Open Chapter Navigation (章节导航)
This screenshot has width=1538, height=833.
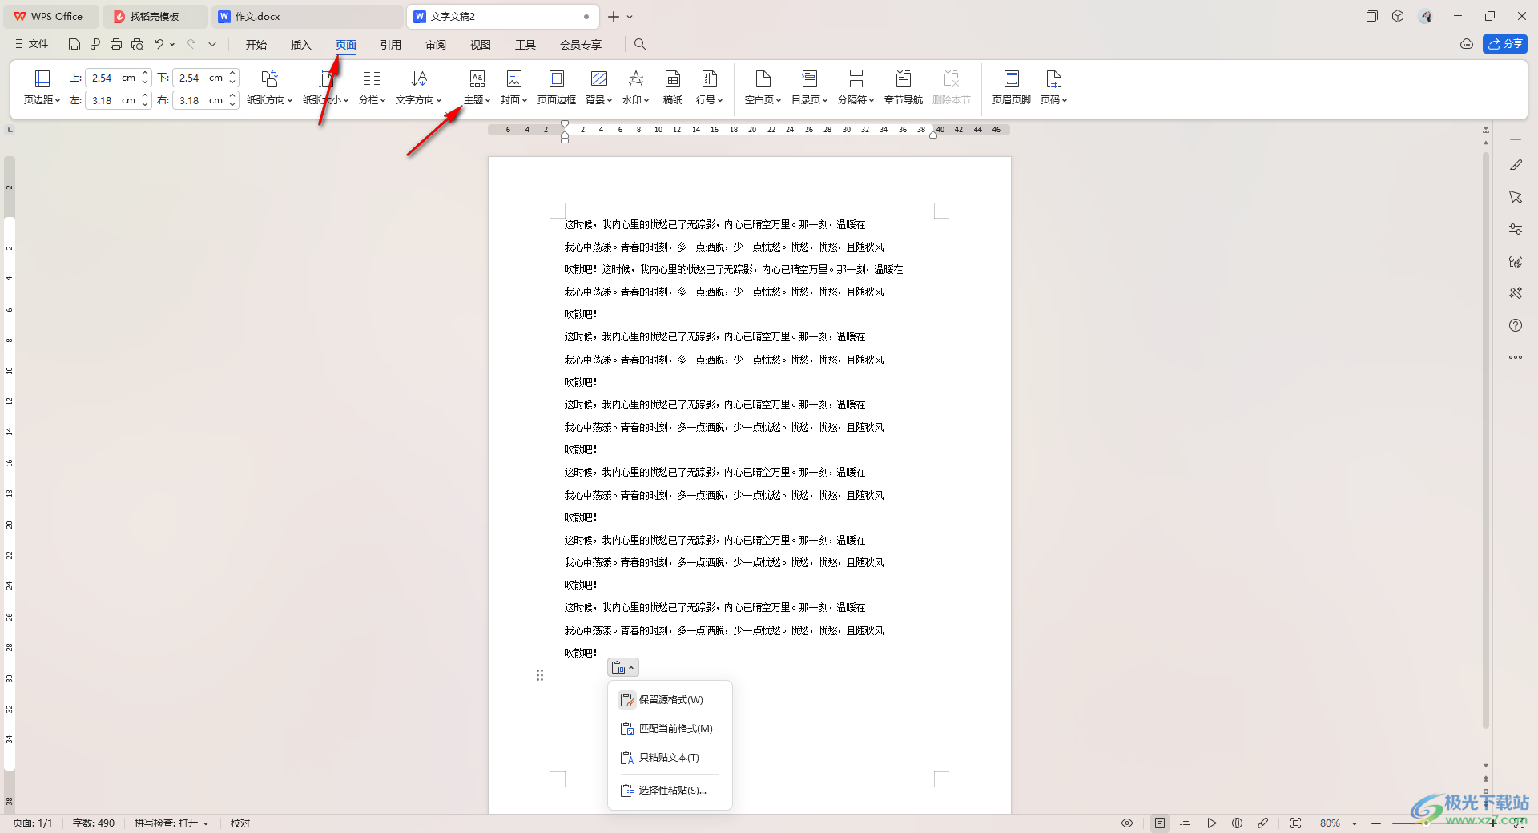tap(904, 87)
